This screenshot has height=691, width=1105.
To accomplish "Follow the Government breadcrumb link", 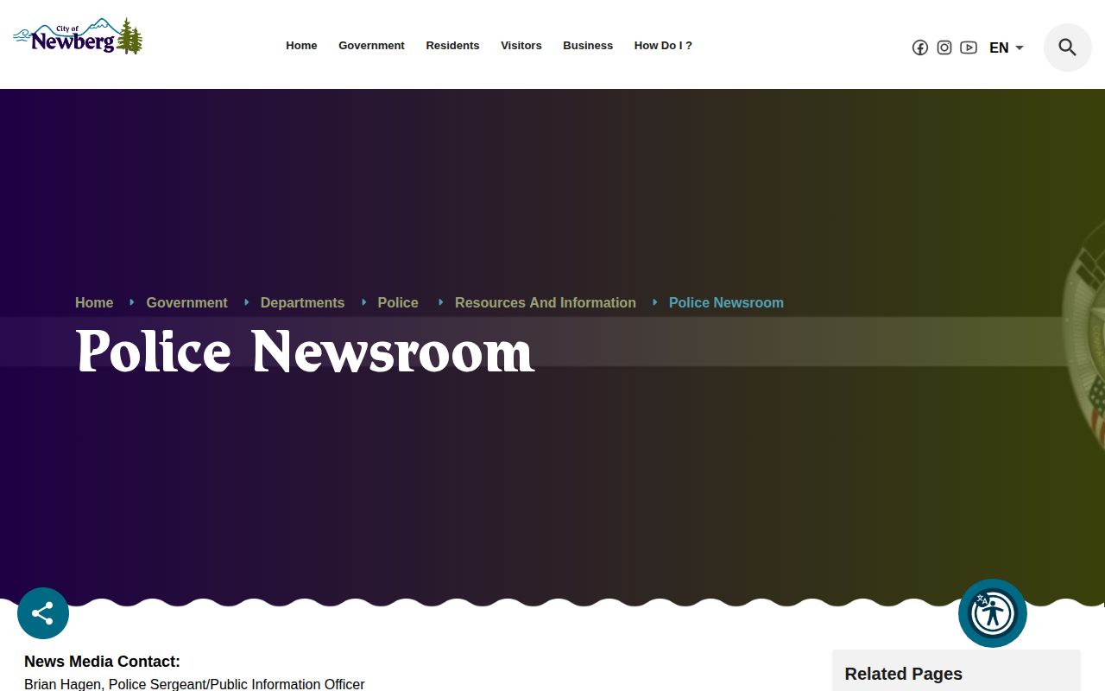I will coord(186,302).
